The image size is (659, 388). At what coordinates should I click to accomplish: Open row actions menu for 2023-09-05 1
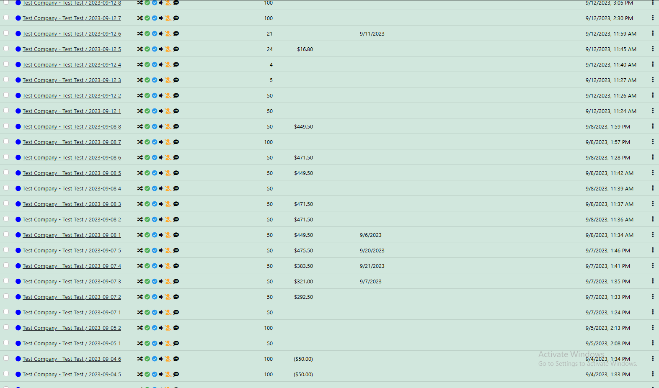[x=653, y=343]
